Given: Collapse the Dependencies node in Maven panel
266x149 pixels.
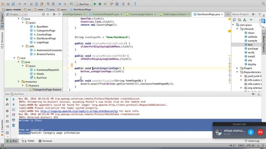Looking at the screenshot, I should coord(237,72).
